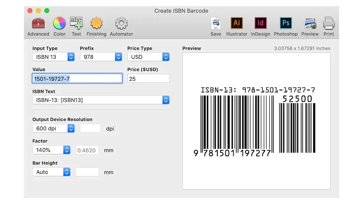Click the Factor mm field showing 0.4620

[x=87, y=150]
